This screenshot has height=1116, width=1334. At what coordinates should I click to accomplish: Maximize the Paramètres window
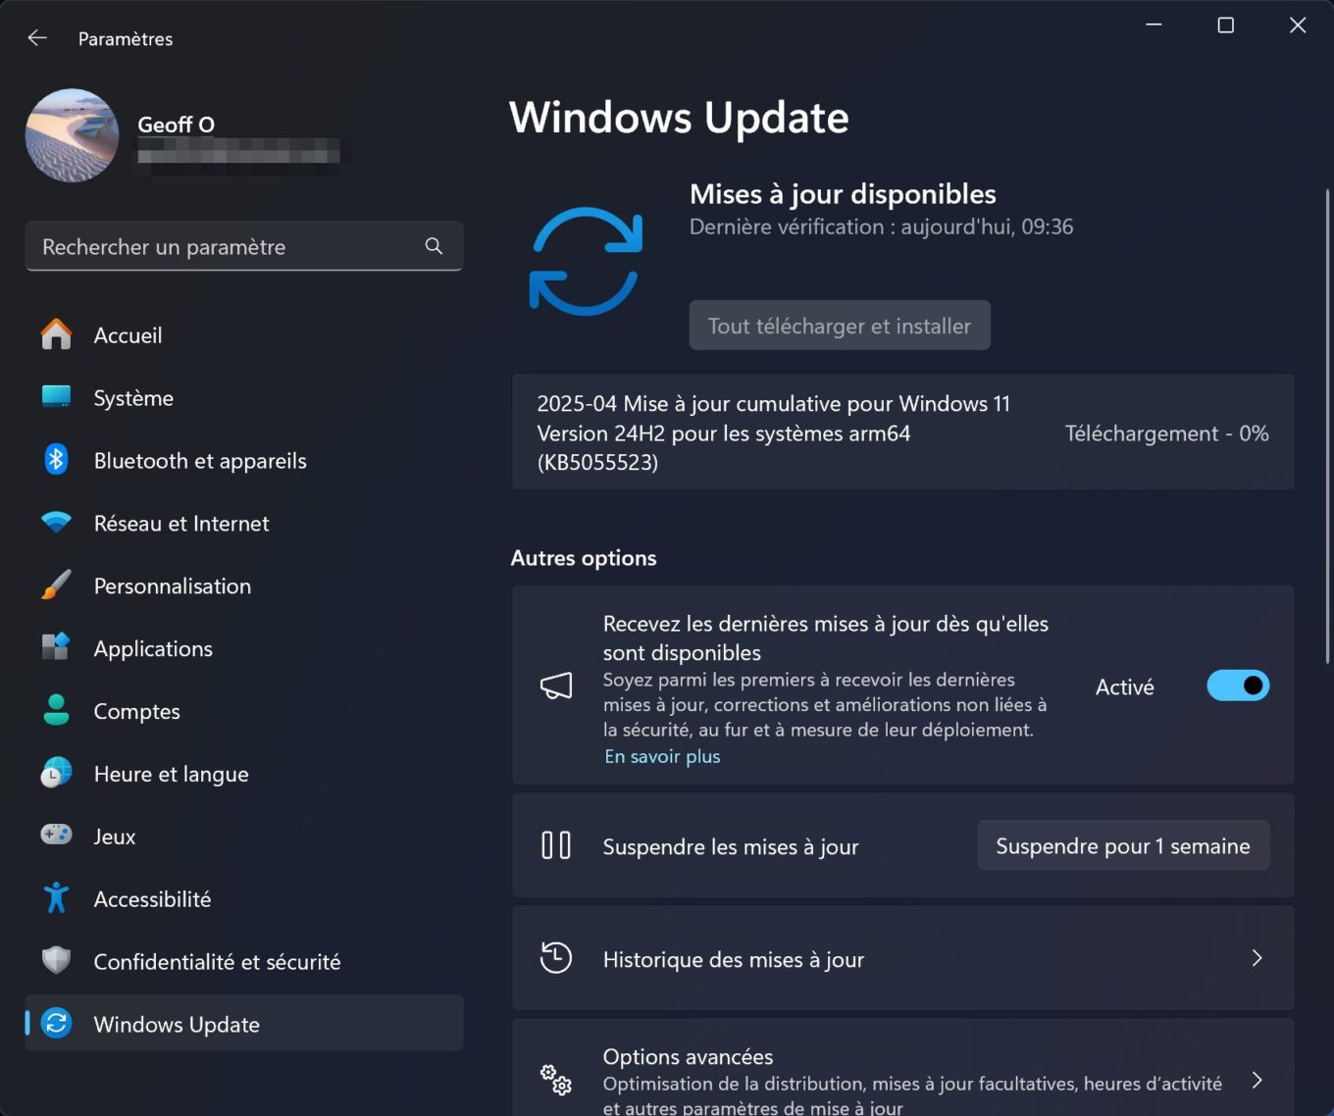point(1226,25)
